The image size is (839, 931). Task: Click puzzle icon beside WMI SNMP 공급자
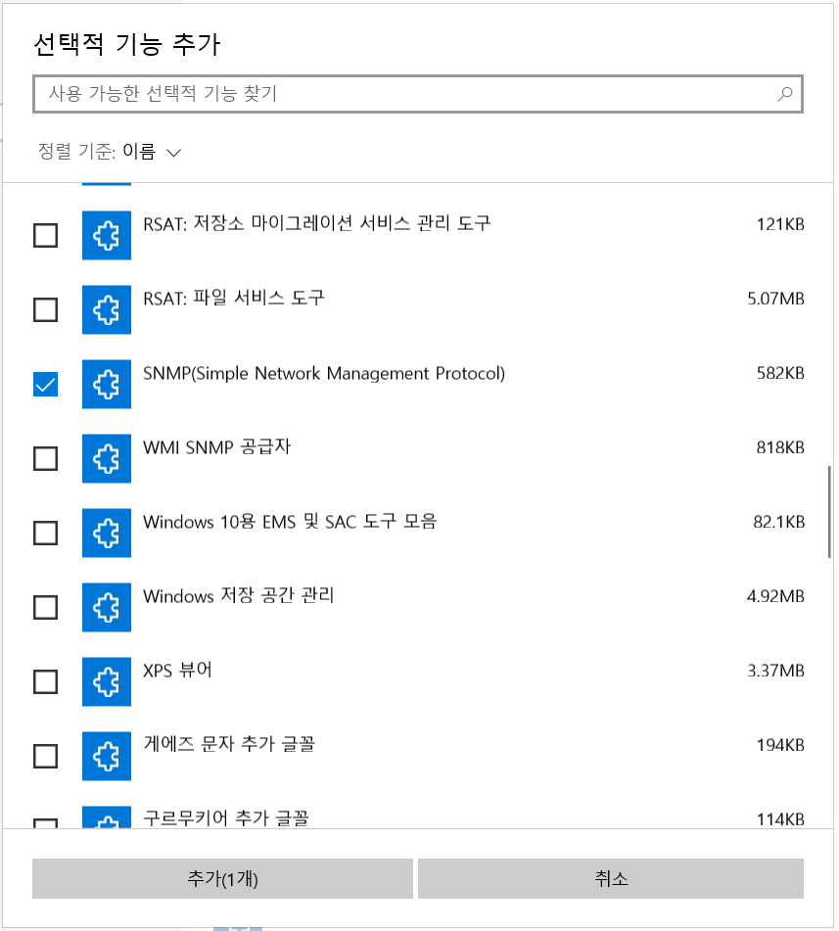107,458
